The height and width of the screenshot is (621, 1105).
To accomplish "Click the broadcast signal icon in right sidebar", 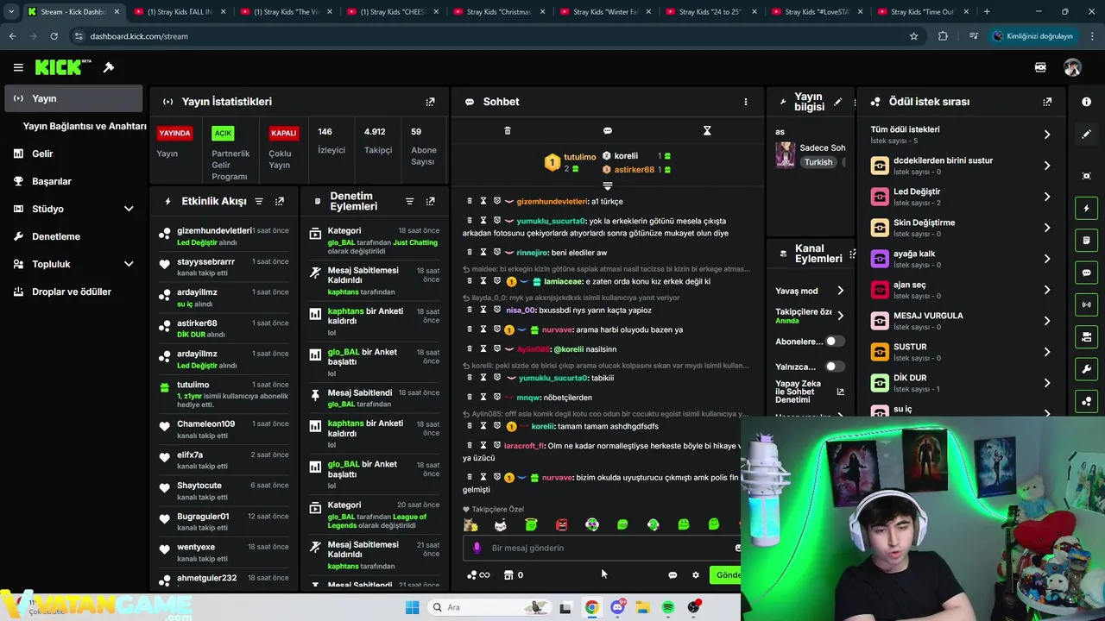I will (1087, 304).
